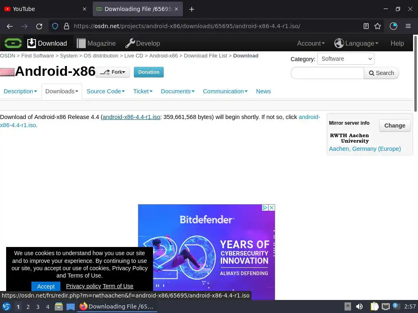Screen dimensions: 418x313
Task: Expand the Source Code tab menu
Action: pos(106,91)
